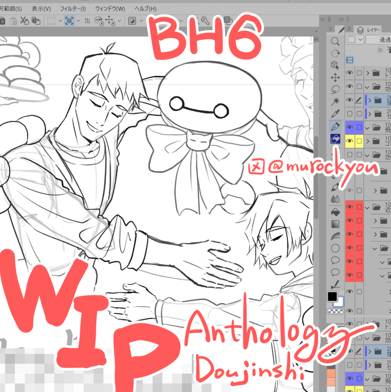Select the Object operation cube tool
The height and width of the screenshot is (392, 391).
coord(335,65)
